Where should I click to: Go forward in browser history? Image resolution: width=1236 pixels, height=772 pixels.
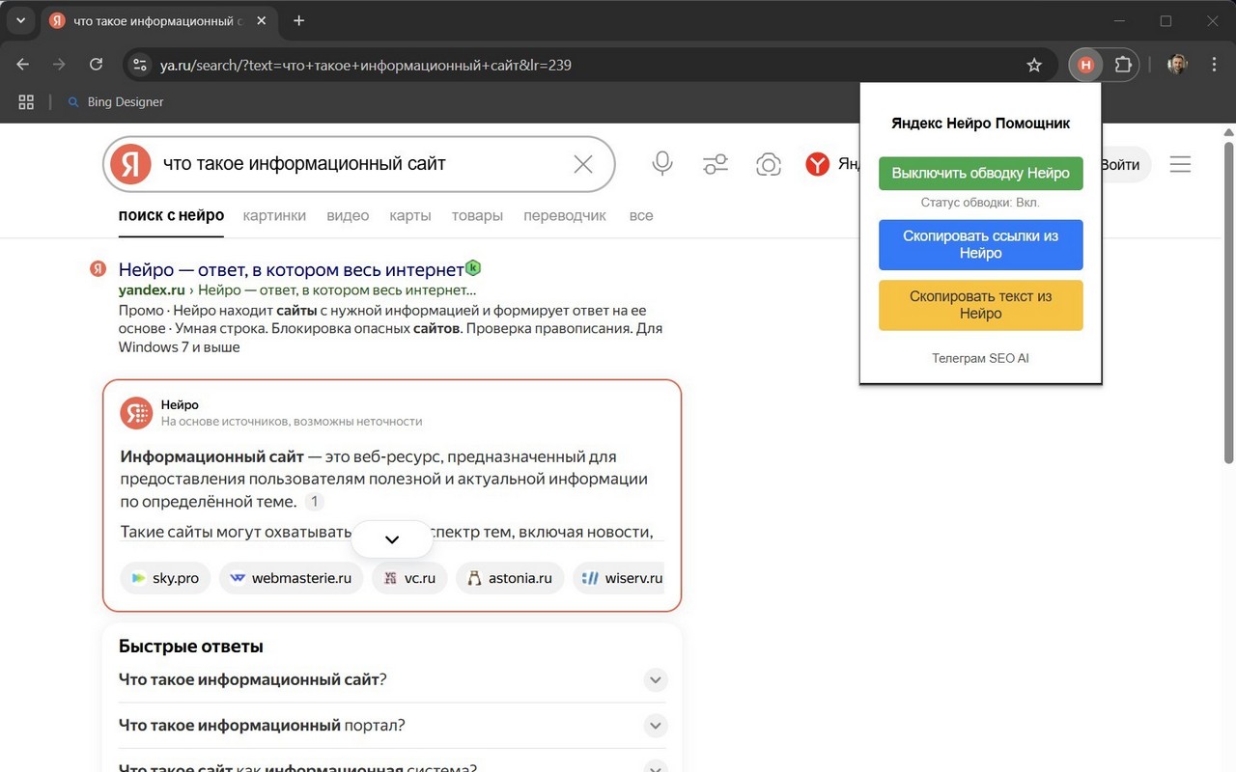coord(60,65)
